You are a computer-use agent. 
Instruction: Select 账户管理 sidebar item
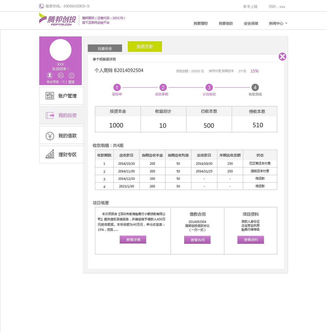click(61, 96)
